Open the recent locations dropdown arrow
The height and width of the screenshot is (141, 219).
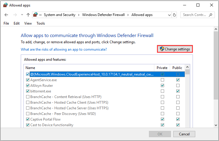[x=22, y=15]
